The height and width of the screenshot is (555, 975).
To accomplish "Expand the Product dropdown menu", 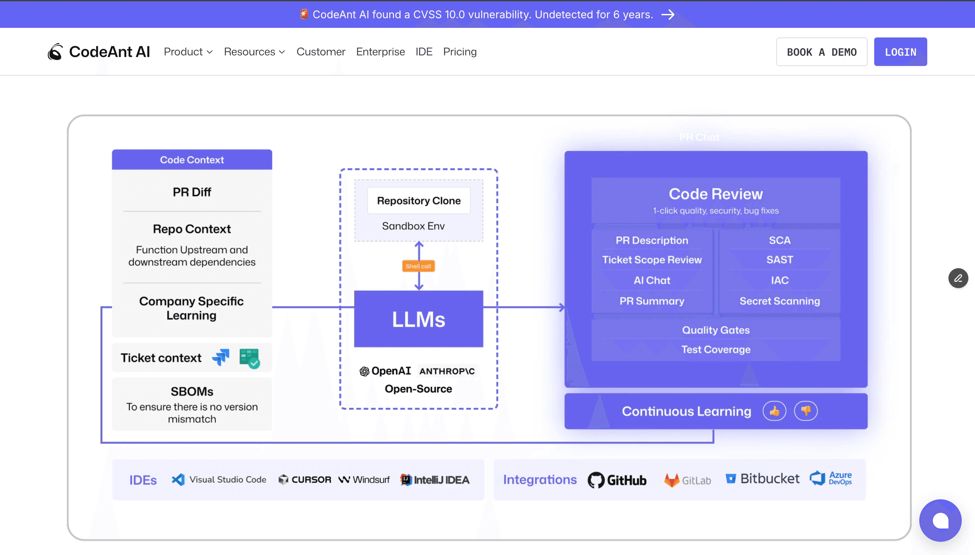I will pos(188,52).
